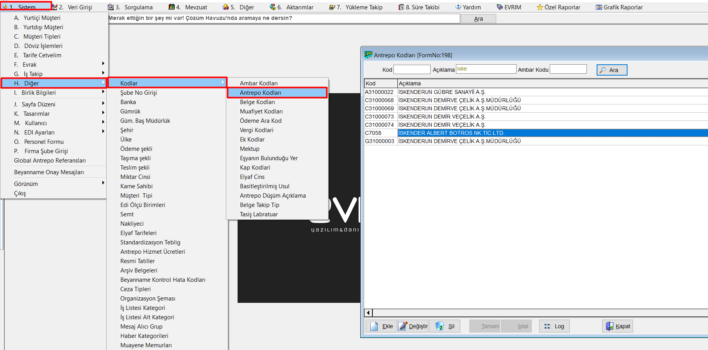Expand the Tasarımlar submenu
The height and width of the screenshot is (350, 708).
(103, 113)
